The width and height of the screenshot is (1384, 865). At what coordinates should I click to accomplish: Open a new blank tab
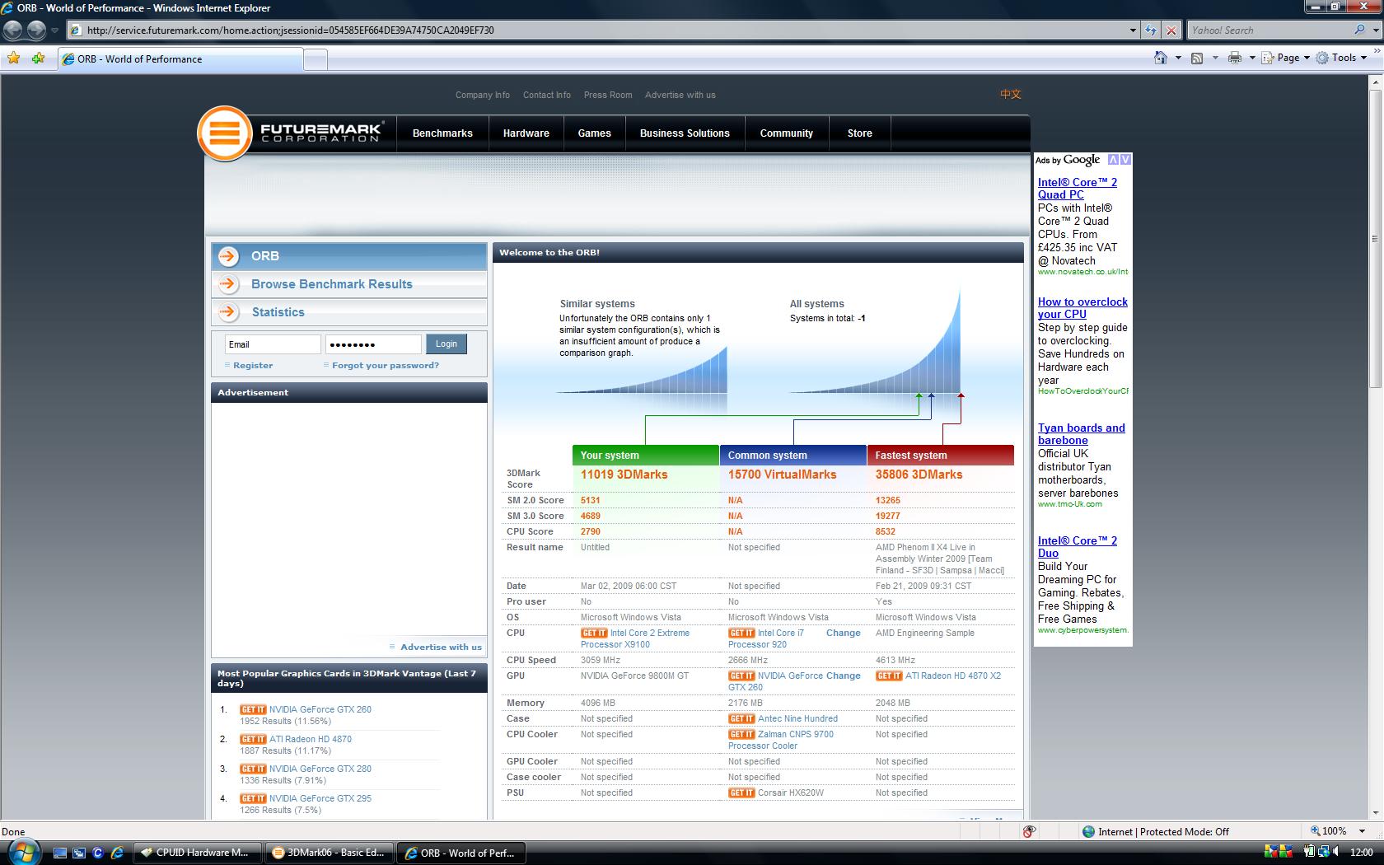click(x=316, y=58)
